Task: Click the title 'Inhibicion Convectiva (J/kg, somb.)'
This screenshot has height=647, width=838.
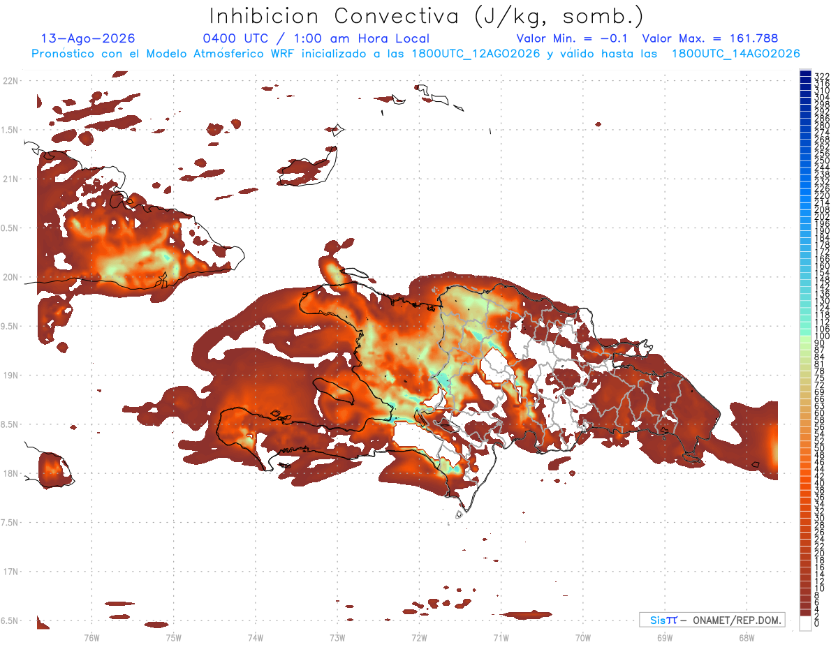Action: pos(427,16)
